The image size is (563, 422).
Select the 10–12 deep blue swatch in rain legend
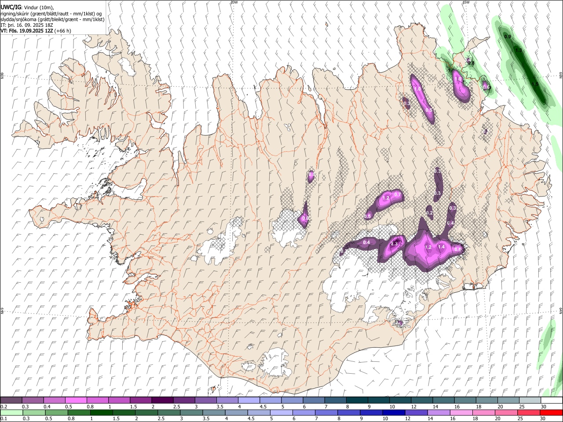[x=393, y=412]
